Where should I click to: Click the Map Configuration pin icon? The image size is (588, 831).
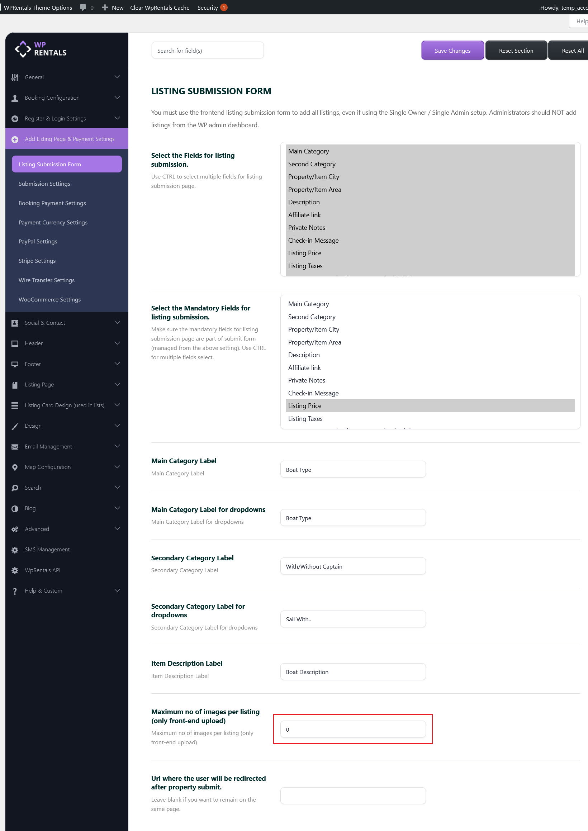[15, 467]
